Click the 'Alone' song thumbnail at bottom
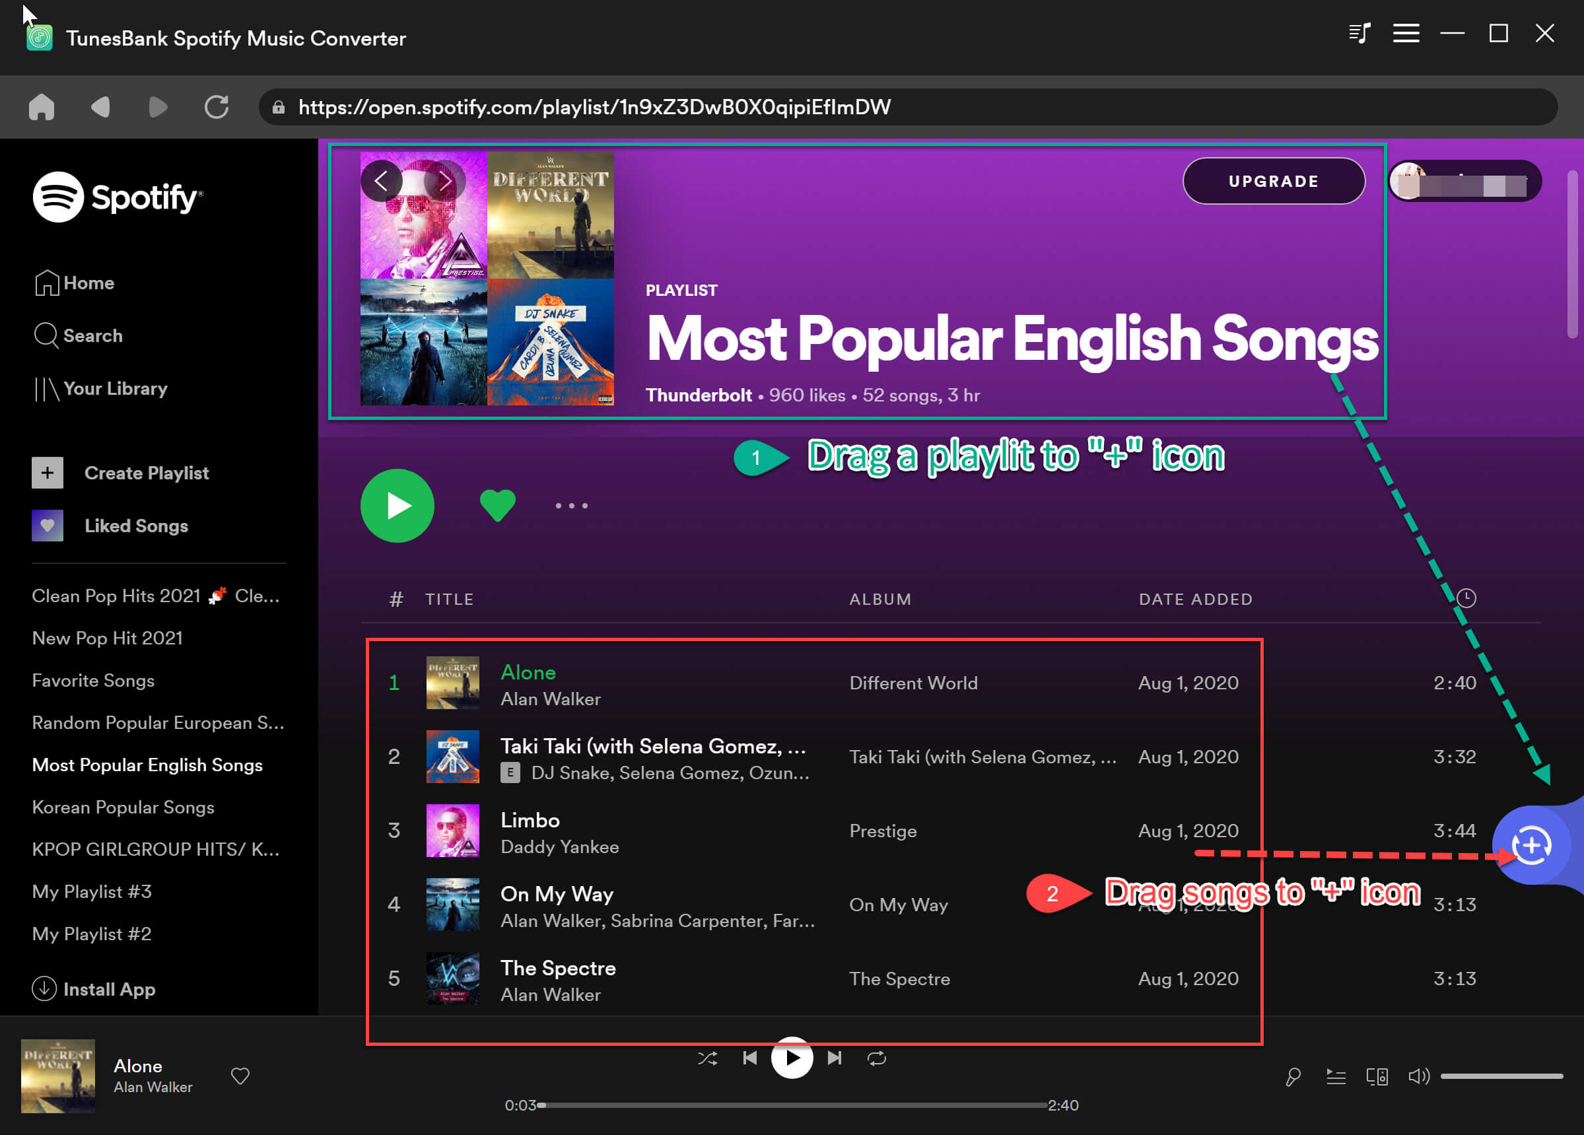1584x1135 pixels. pyautogui.click(x=57, y=1076)
